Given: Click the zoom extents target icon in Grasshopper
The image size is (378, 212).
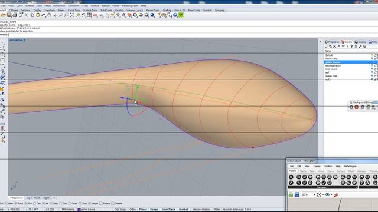Looking at the screenshot, I should pyautogui.click(x=319, y=194).
